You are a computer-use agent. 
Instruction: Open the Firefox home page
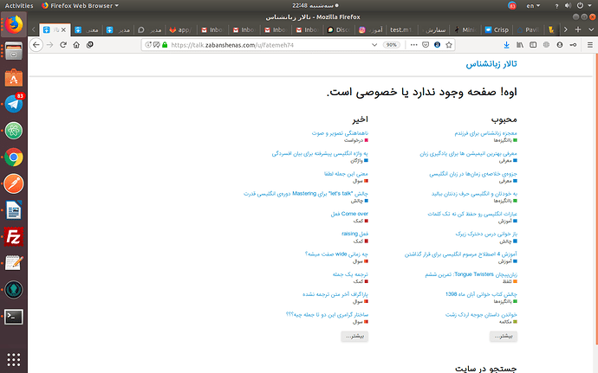[x=76, y=45]
